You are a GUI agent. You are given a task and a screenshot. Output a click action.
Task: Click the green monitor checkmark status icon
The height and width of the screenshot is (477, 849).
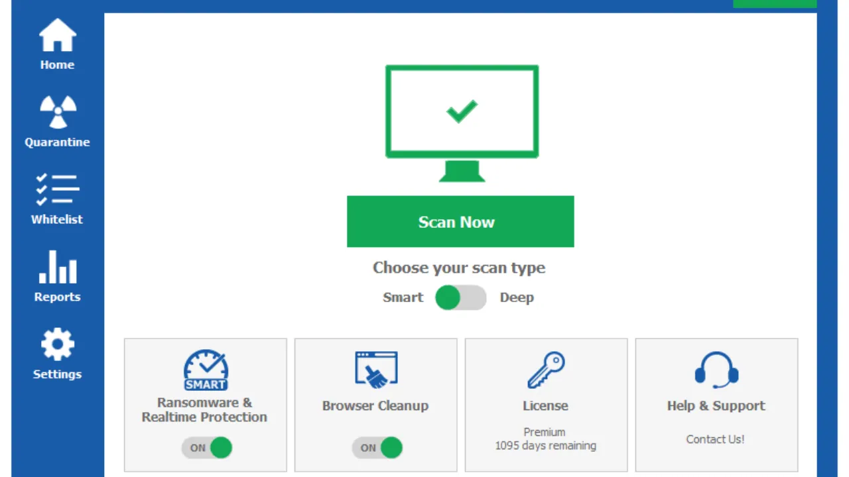pyautogui.click(x=462, y=123)
